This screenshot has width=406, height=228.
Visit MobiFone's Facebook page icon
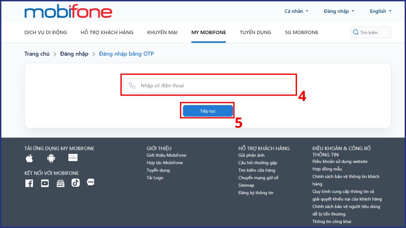pos(29,183)
